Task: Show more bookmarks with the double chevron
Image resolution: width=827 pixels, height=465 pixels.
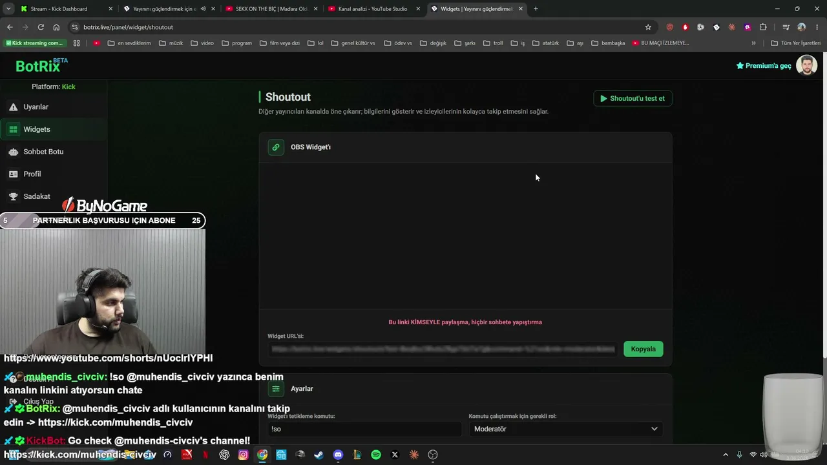Action: (753, 43)
